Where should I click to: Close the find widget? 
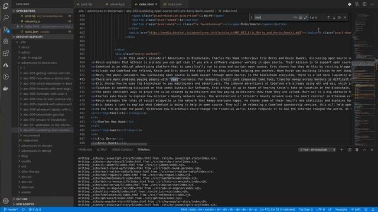pos(345,17)
